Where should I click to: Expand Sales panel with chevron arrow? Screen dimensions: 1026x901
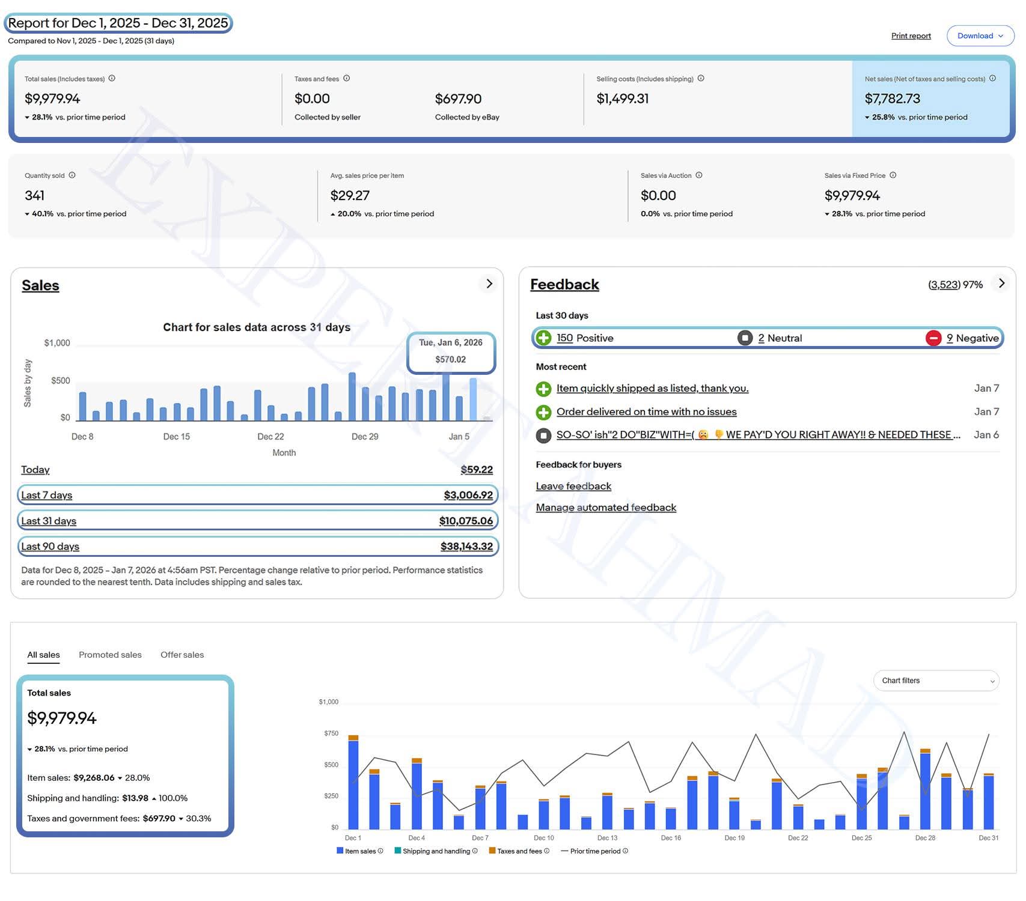tap(489, 284)
